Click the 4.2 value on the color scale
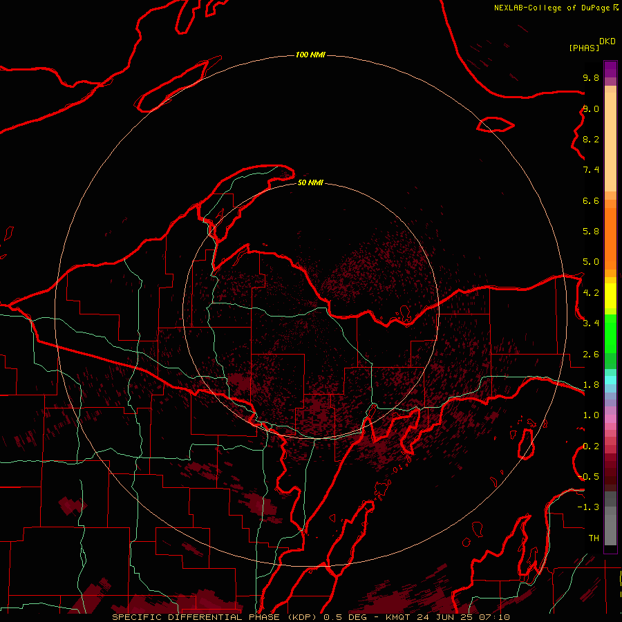 591,293
